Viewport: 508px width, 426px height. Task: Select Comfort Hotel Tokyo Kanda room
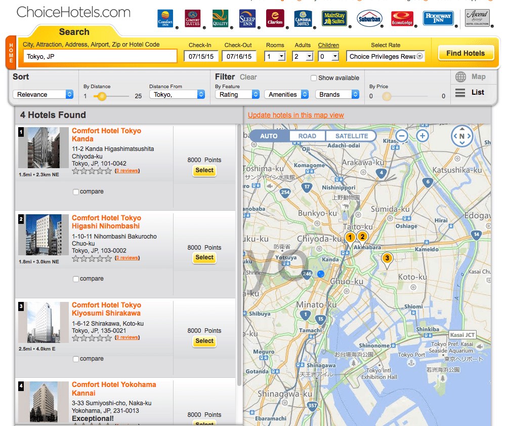204,170
